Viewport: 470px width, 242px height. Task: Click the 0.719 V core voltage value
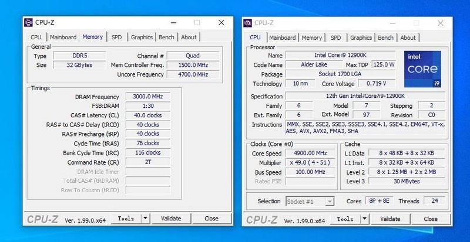point(377,83)
